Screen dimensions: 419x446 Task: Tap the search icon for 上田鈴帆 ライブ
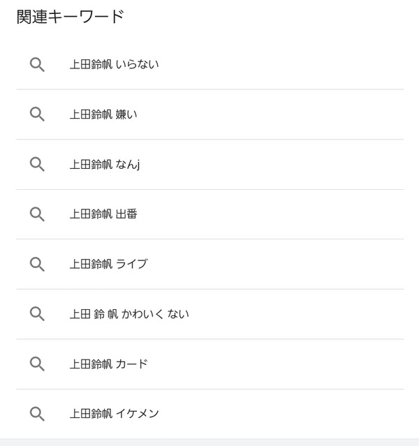coord(37,265)
